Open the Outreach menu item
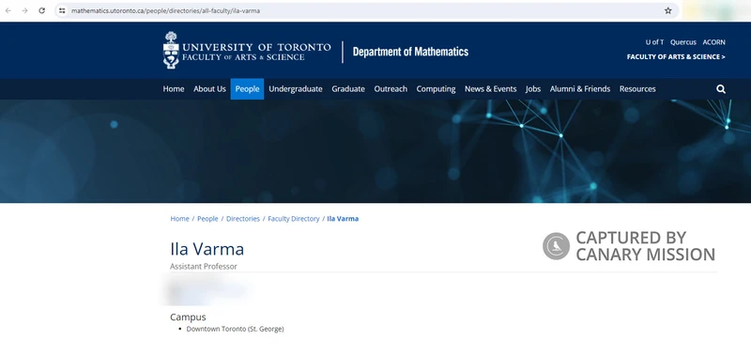This screenshot has height=356, width=751. [x=391, y=89]
